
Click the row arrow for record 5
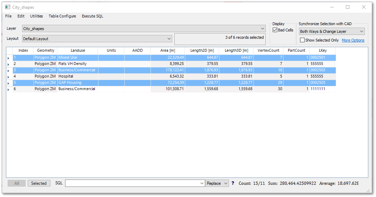click(9, 83)
